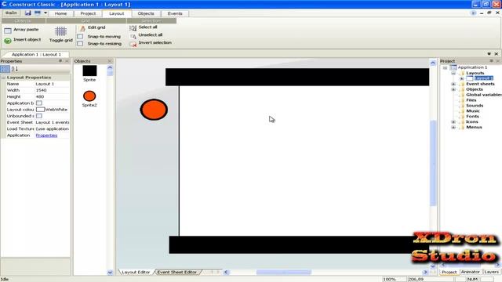Viewport: 502px width, 282px height.
Task: Open the Events ribbon tab
Action: [175, 13]
